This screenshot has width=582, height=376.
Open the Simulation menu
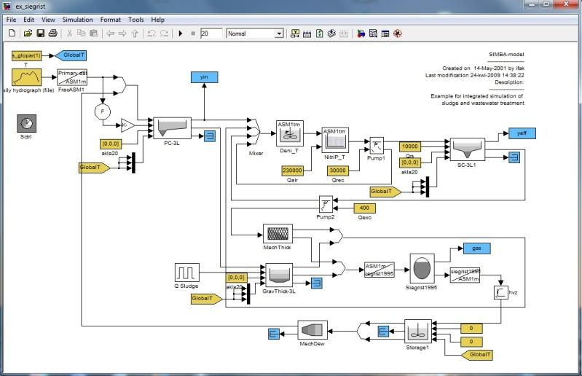tap(77, 20)
